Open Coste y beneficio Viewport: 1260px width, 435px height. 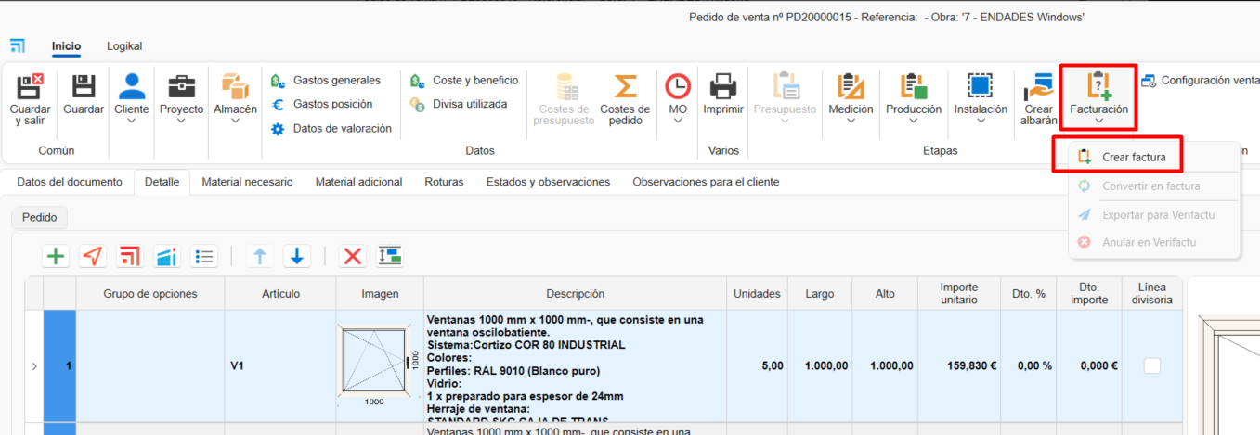point(464,81)
